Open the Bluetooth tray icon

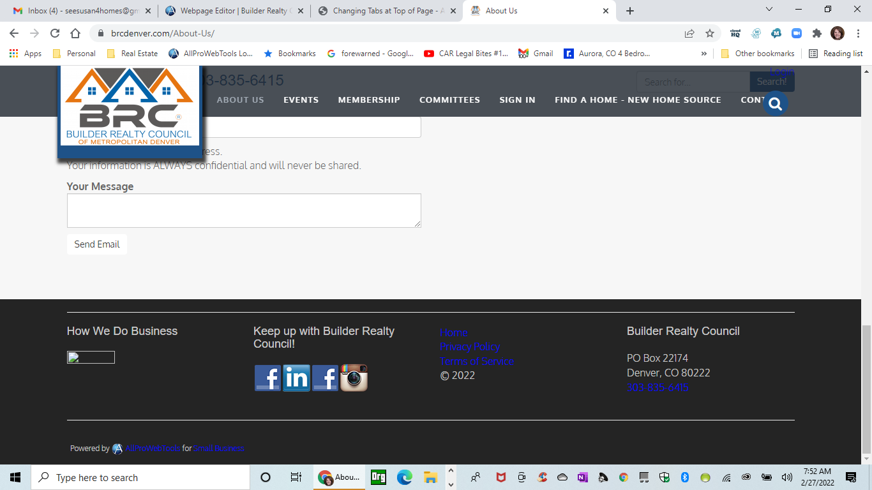684,477
